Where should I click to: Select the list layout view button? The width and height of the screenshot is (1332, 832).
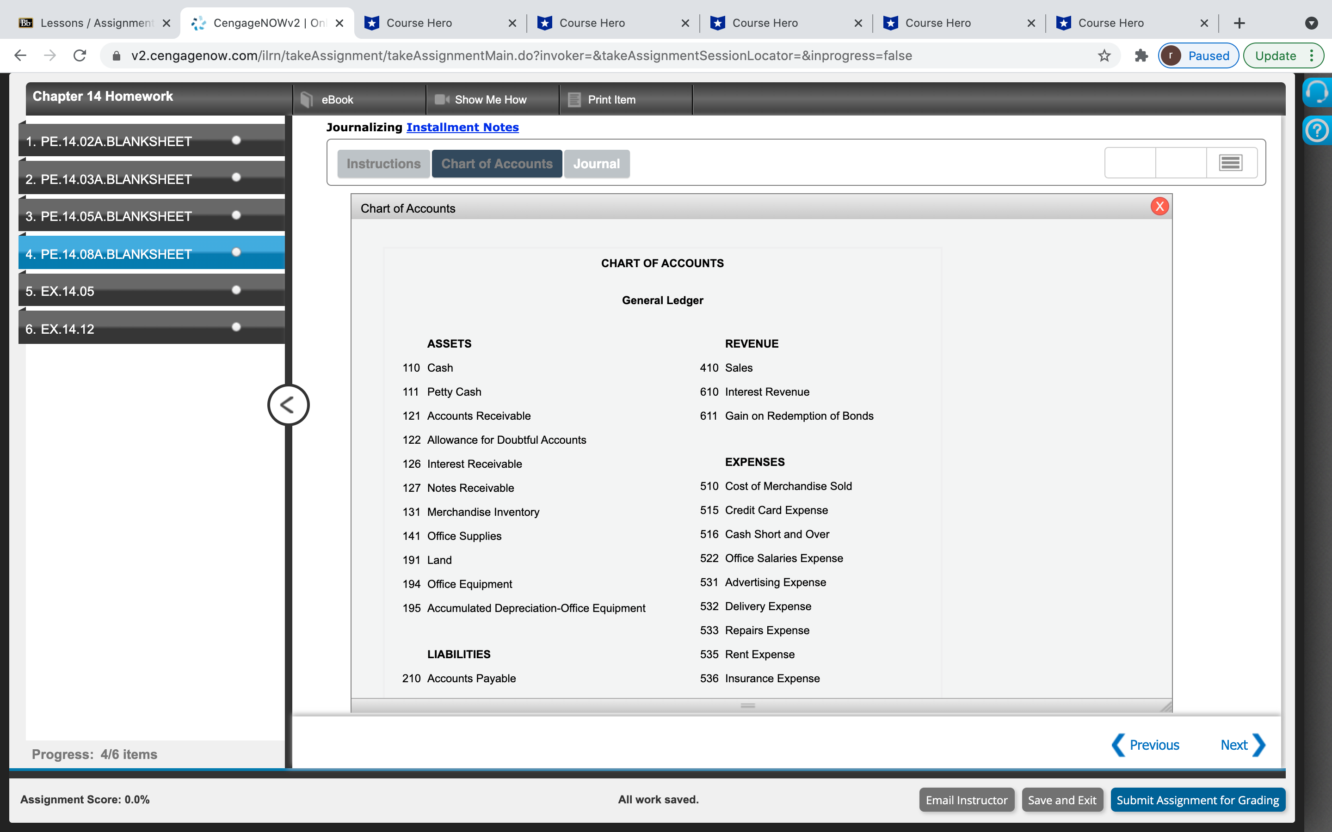pyautogui.click(x=1231, y=163)
